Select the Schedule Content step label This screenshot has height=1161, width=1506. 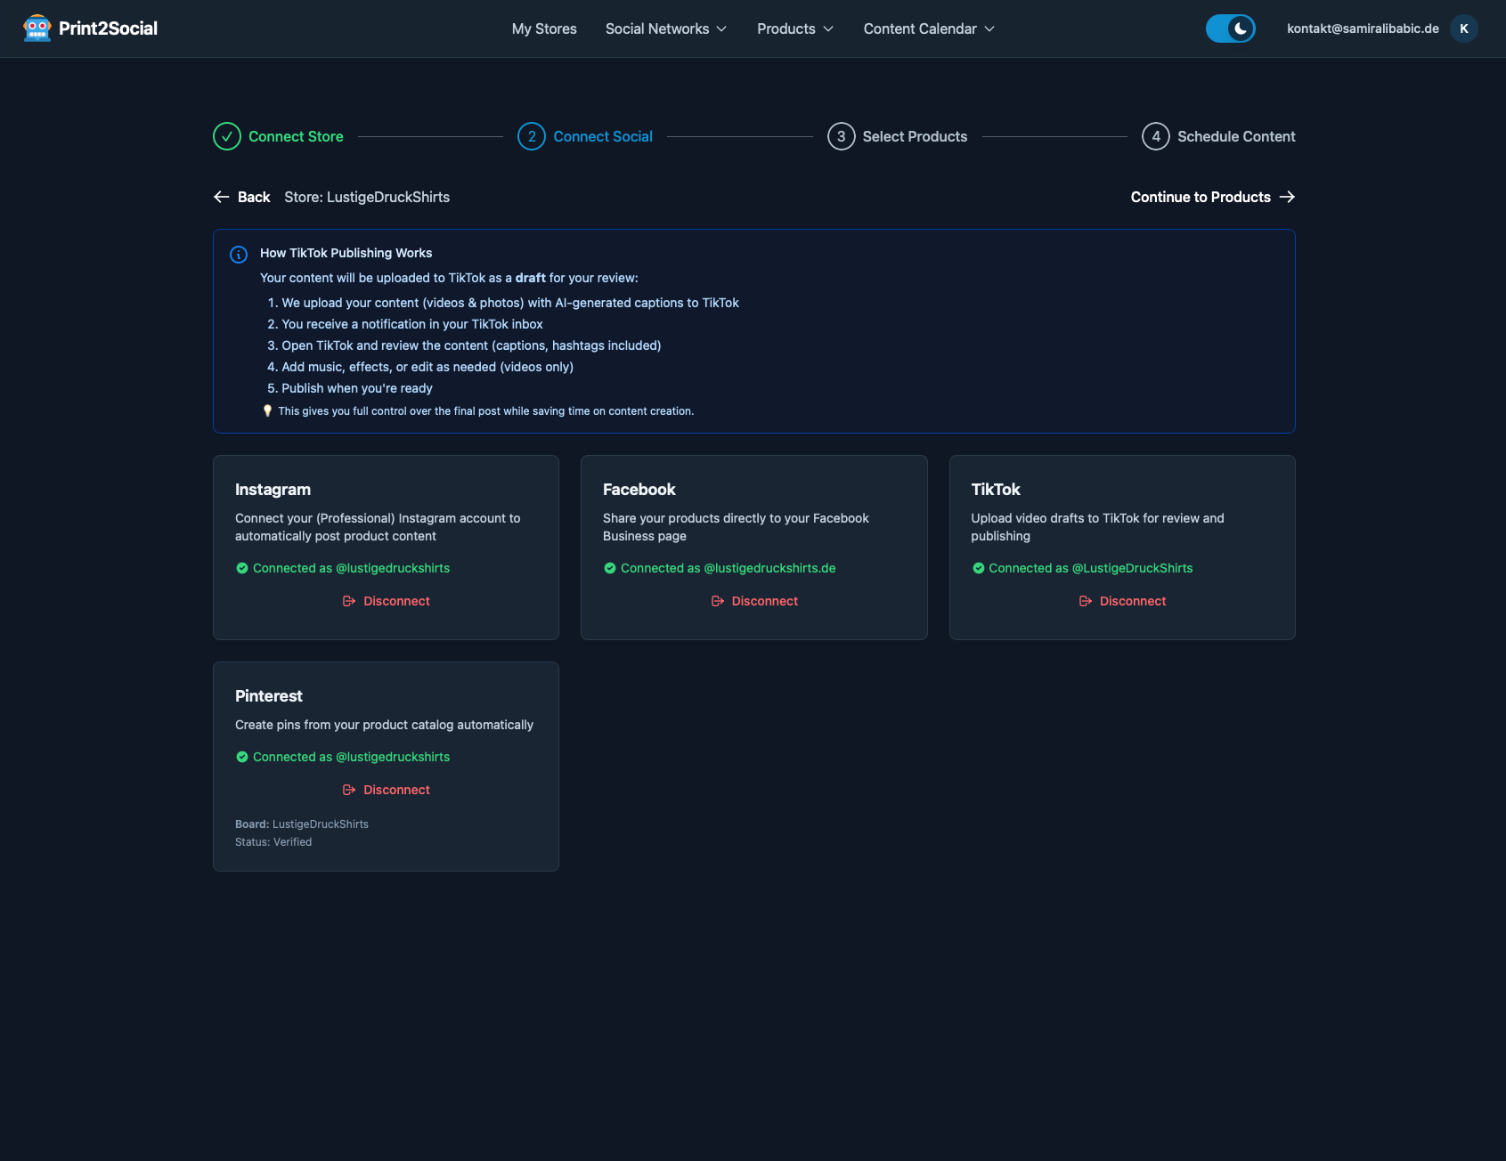coord(1236,136)
